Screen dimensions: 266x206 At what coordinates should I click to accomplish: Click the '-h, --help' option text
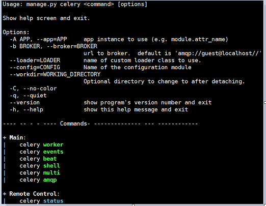click(26, 110)
